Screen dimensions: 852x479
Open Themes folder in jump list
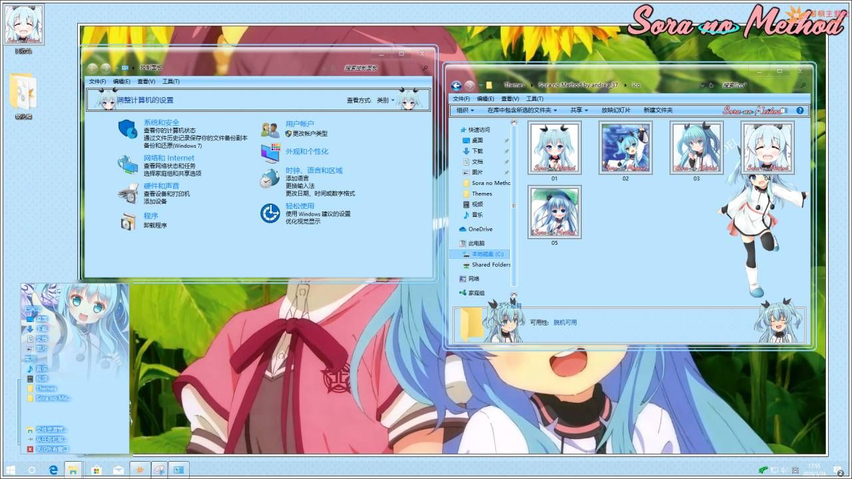42,389
